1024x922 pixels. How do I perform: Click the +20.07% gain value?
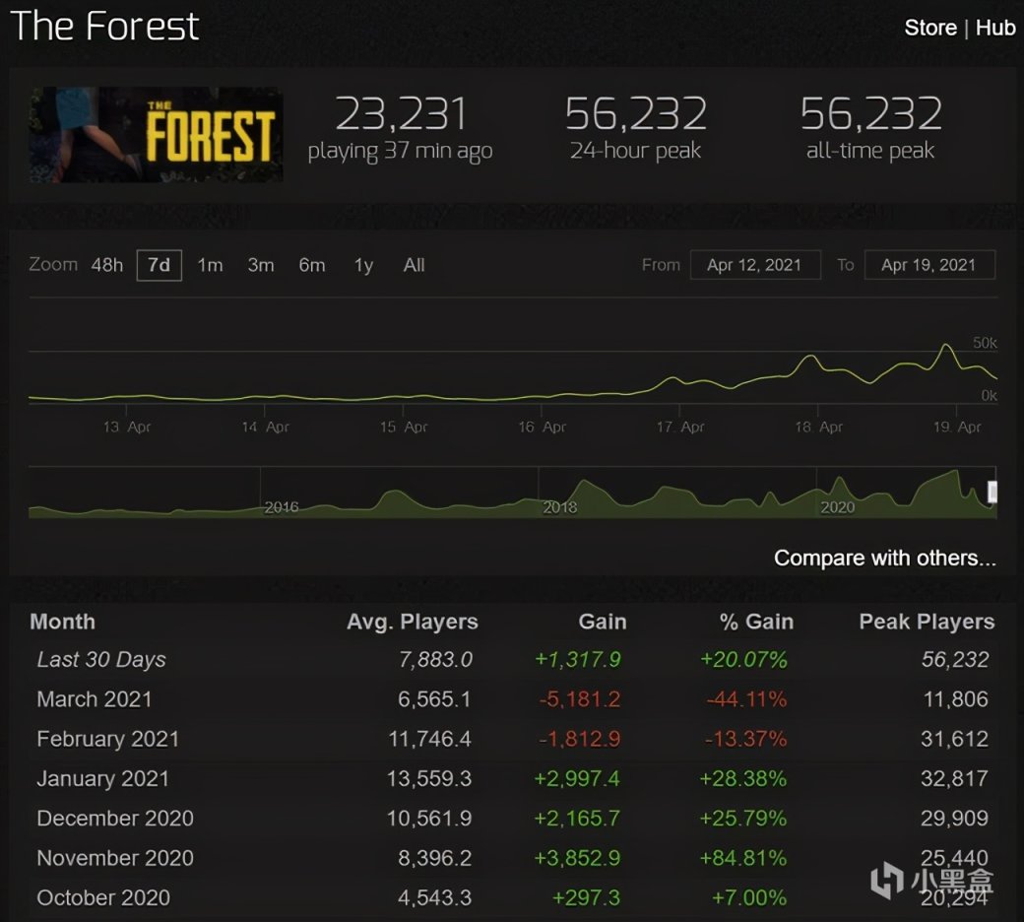tap(743, 660)
